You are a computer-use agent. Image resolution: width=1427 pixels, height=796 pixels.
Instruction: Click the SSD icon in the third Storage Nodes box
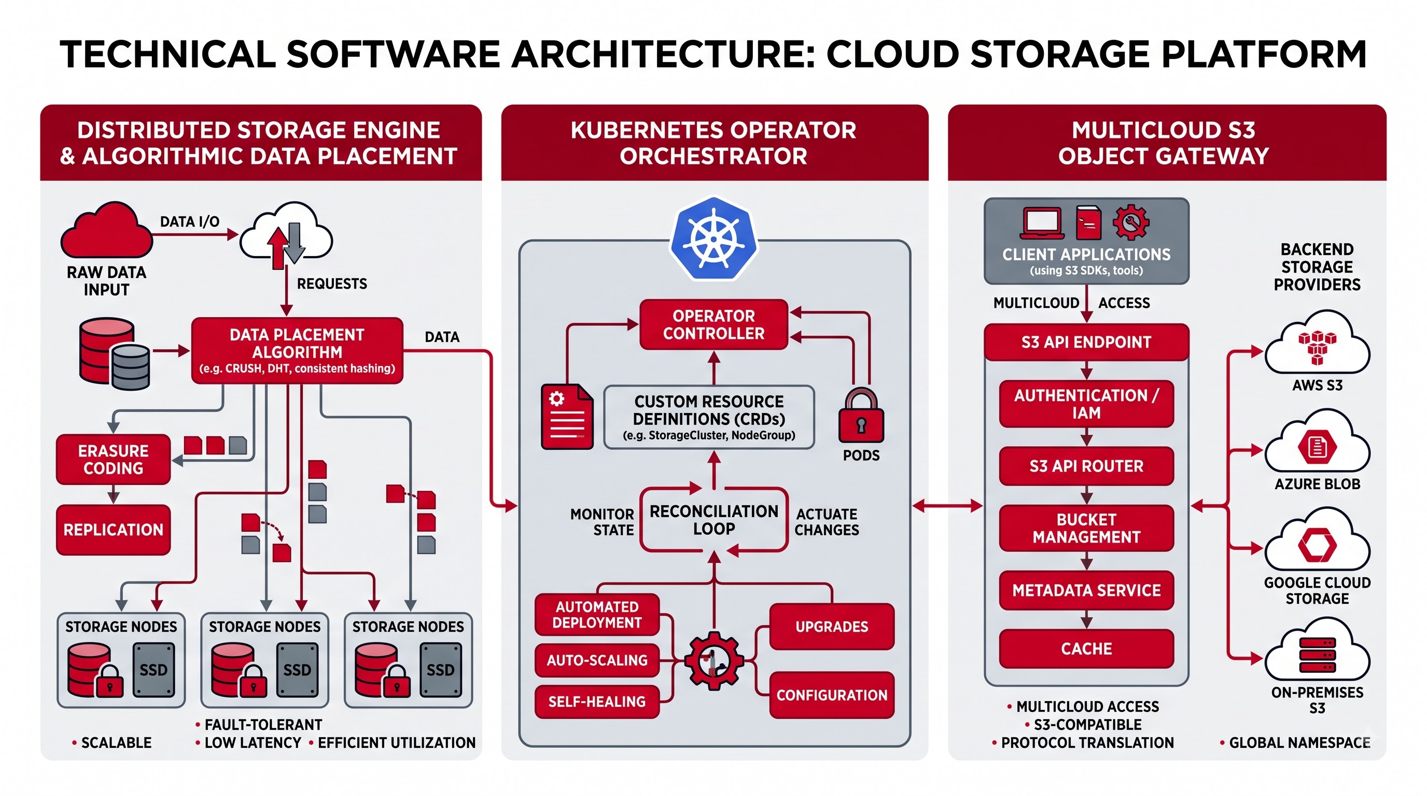coord(440,670)
